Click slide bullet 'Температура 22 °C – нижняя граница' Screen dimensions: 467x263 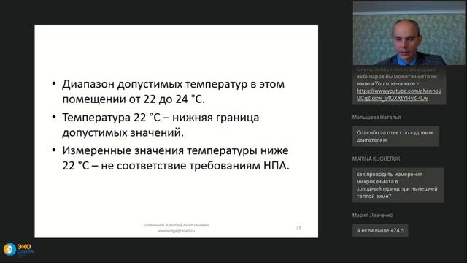pyautogui.click(x=155, y=125)
